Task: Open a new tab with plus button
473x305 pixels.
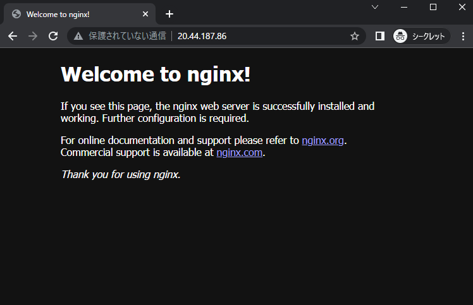Action: pyautogui.click(x=169, y=14)
